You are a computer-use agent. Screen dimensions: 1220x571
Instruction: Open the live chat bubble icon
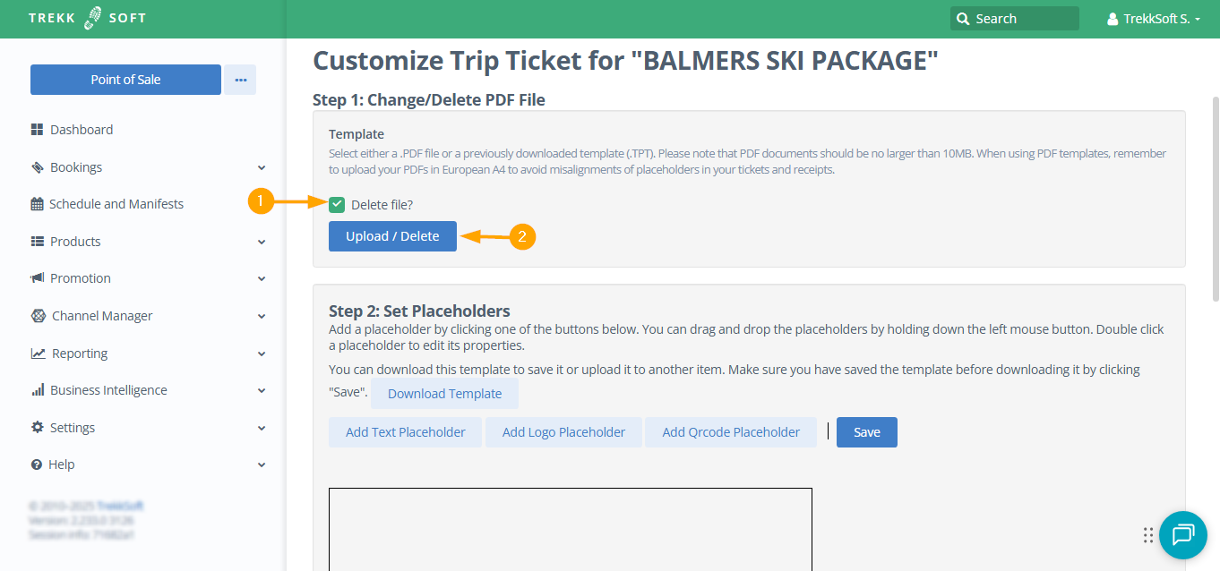tap(1182, 535)
